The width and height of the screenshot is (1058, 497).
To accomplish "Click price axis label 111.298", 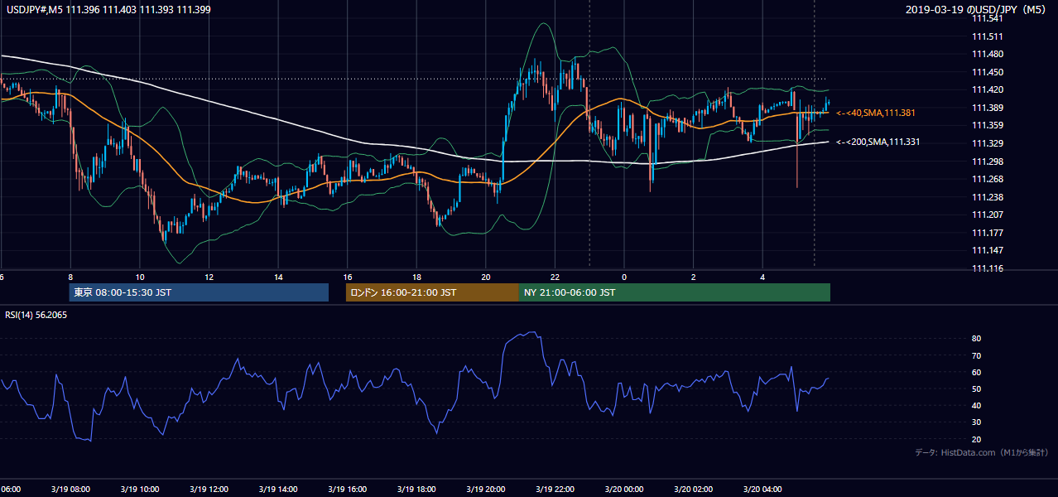I will (x=988, y=162).
